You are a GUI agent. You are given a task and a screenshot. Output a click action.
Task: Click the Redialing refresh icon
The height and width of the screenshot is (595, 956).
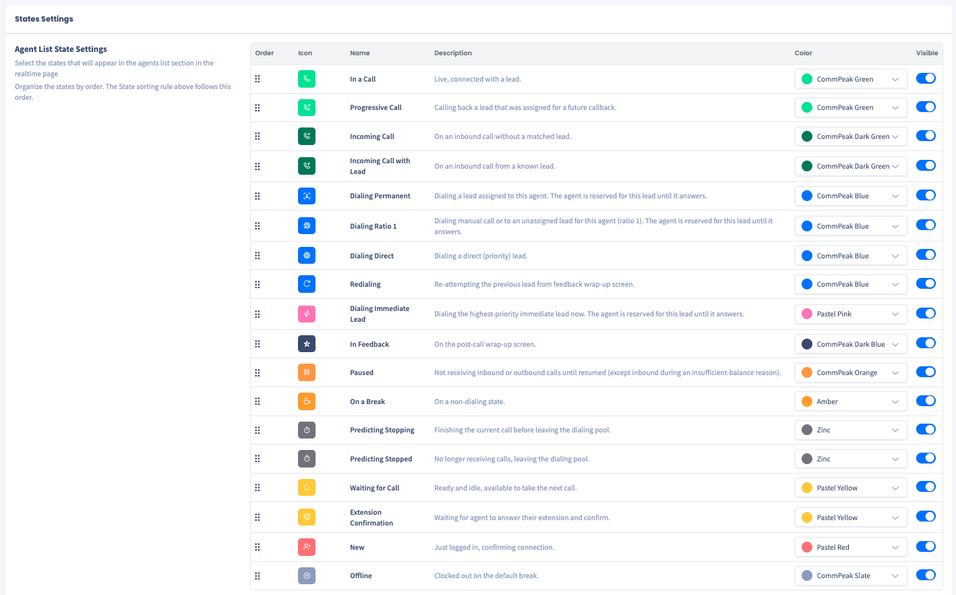point(307,284)
